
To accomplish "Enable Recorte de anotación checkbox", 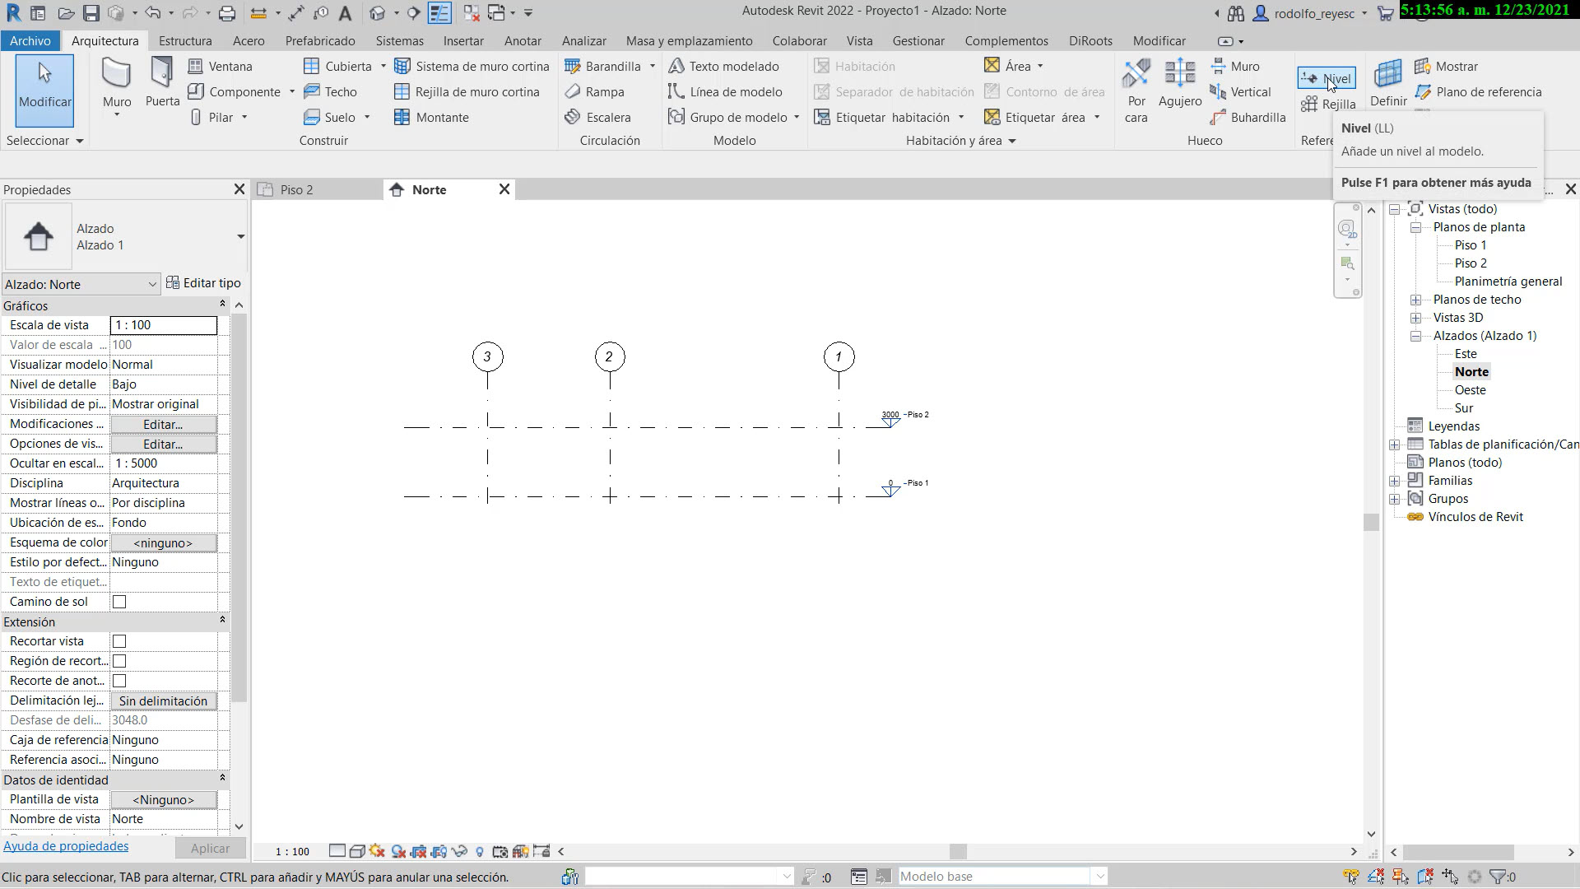I will pyautogui.click(x=119, y=681).
